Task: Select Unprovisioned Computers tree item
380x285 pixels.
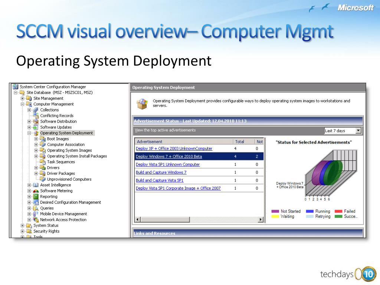Action: [x=69, y=179]
